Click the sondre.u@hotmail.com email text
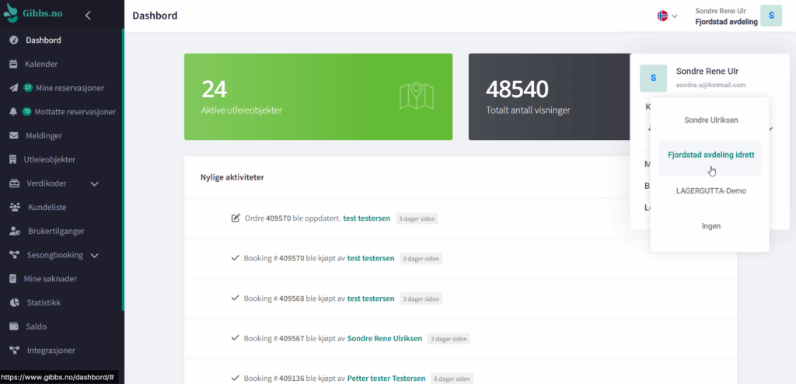The width and height of the screenshot is (796, 384). [x=710, y=86]
